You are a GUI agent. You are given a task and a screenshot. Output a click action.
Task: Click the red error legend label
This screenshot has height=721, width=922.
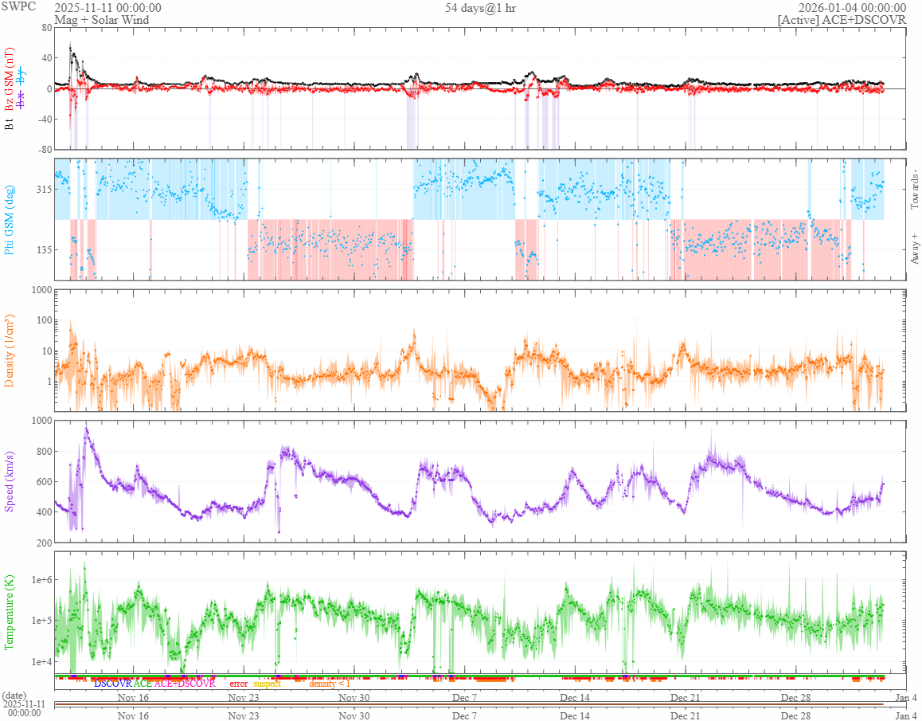239,684
